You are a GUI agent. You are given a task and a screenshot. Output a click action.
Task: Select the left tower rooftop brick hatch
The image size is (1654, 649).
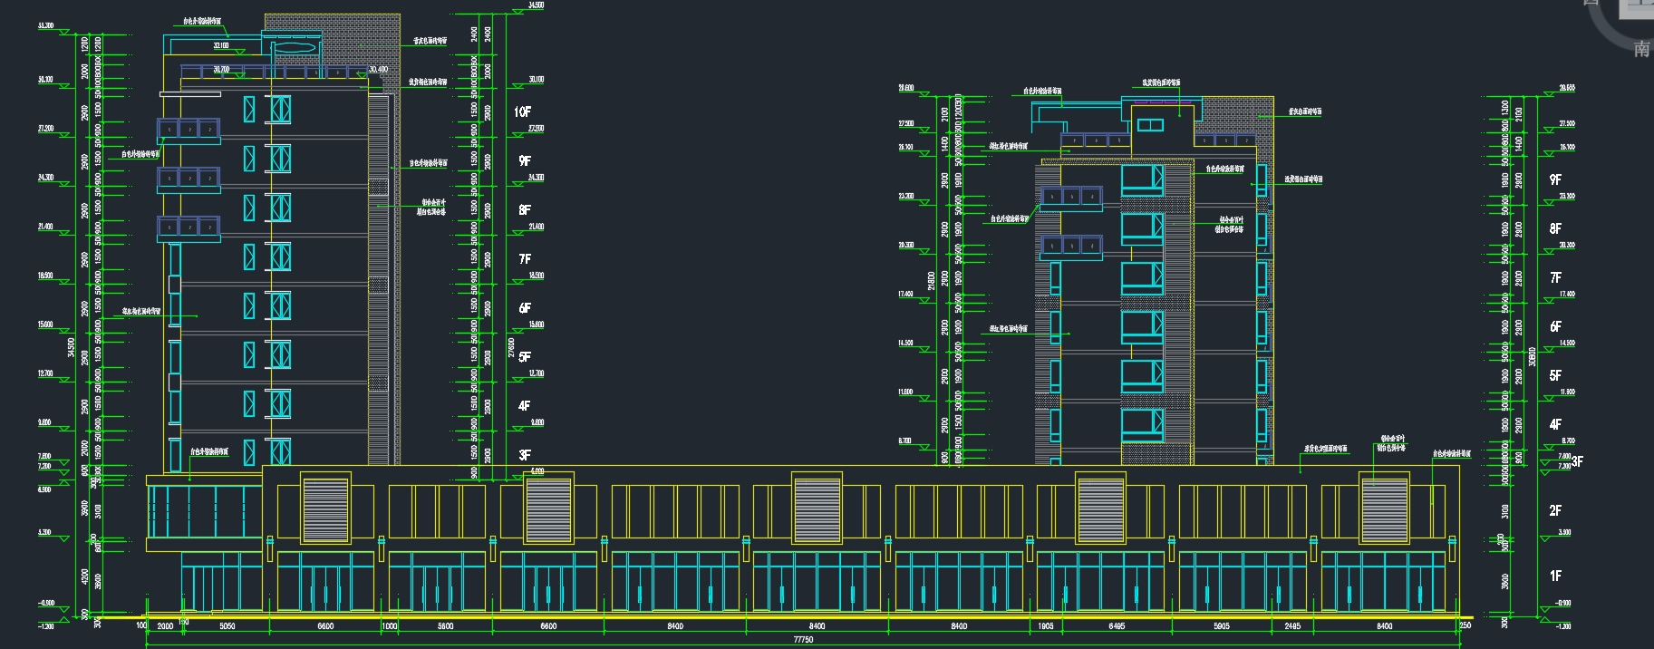tap(363, 36)
